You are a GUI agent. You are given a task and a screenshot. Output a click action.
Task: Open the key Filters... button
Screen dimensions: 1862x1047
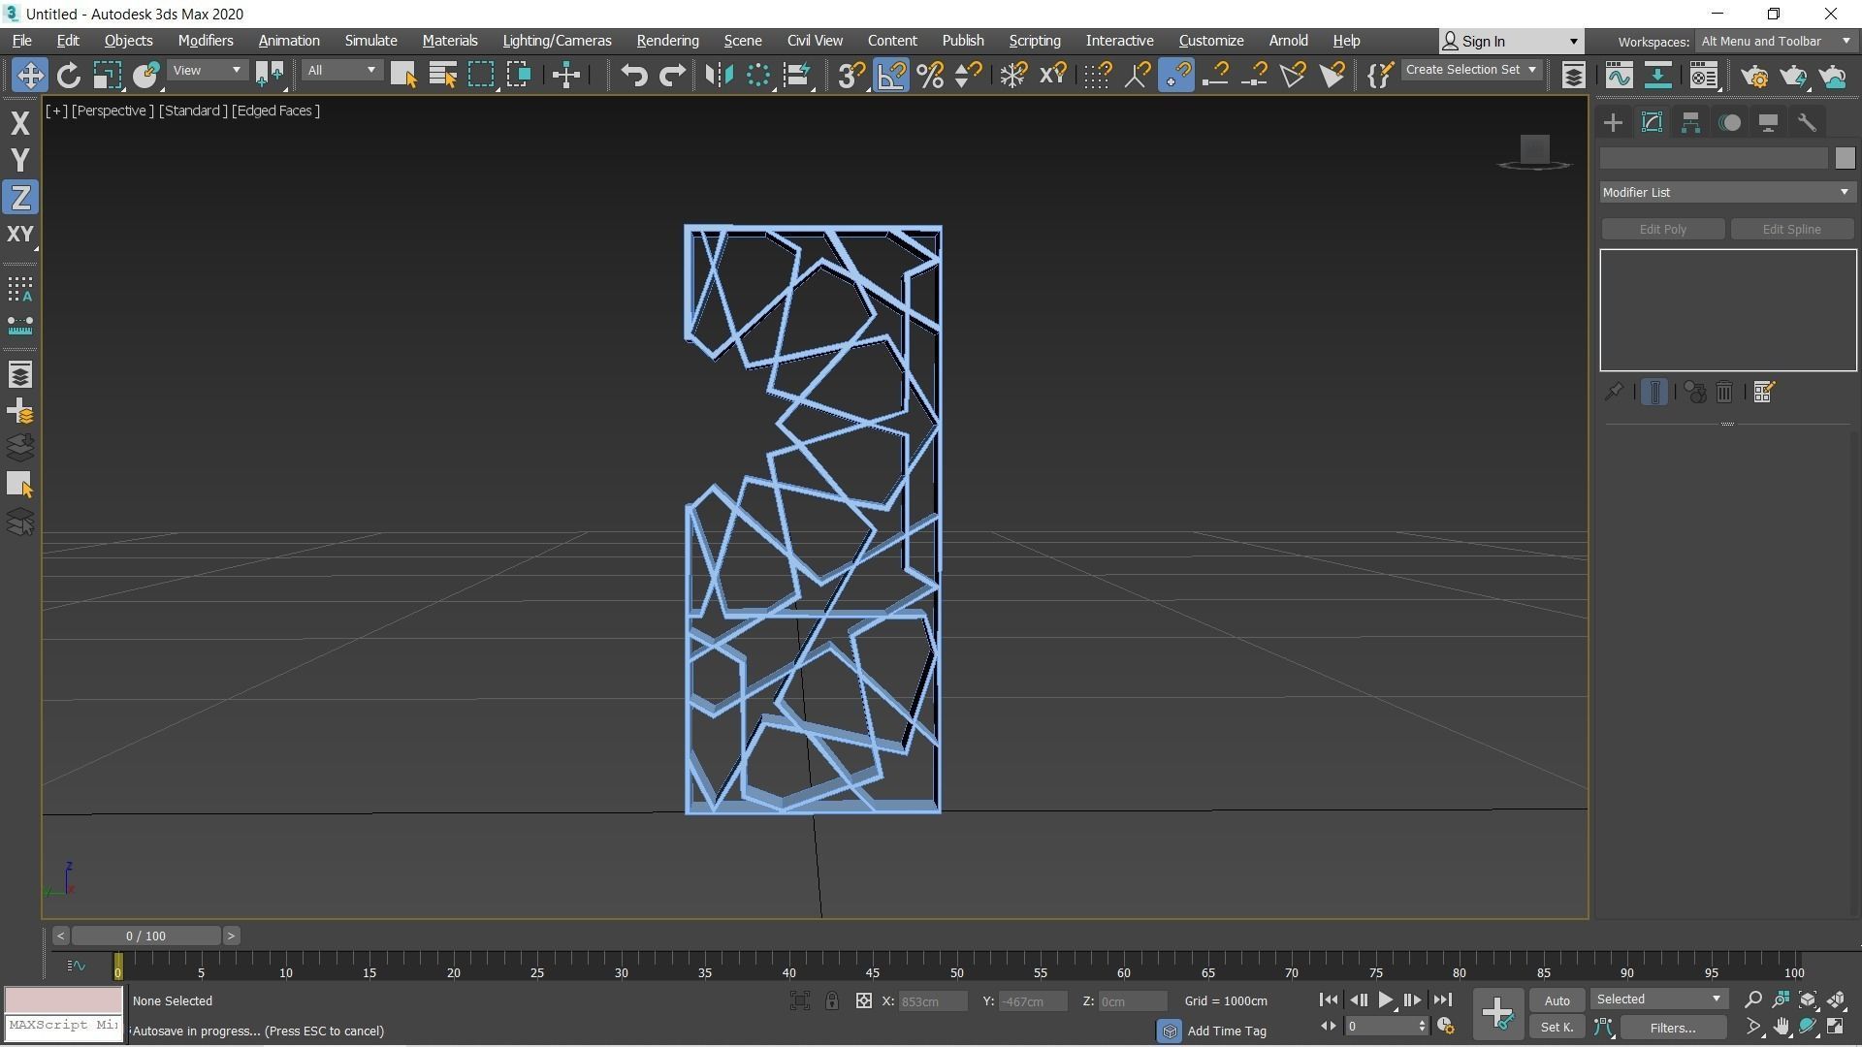click(1672, 1028)
